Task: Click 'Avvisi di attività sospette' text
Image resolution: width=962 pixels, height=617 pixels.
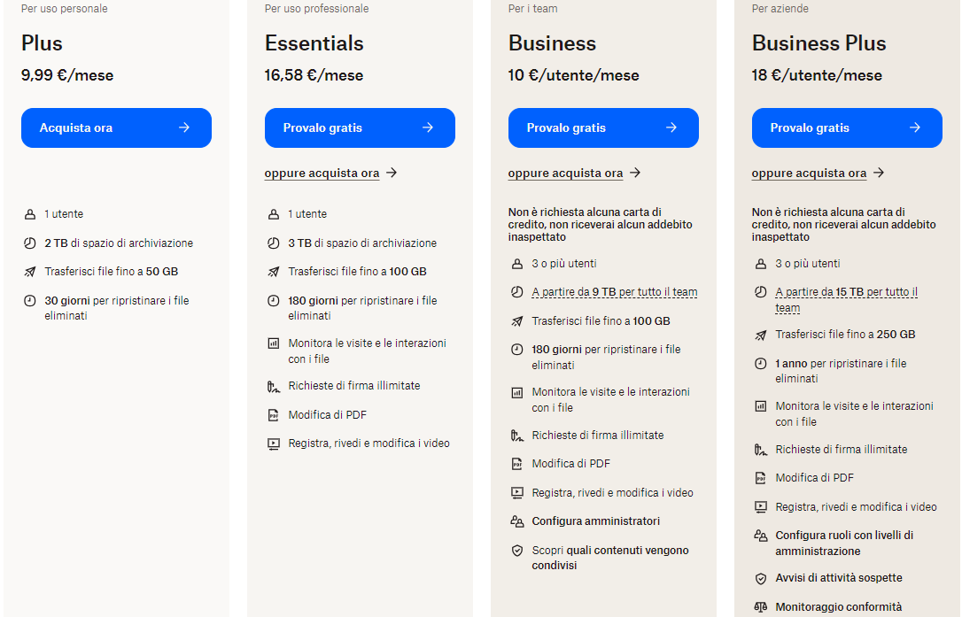Action: tap(839, 578)
